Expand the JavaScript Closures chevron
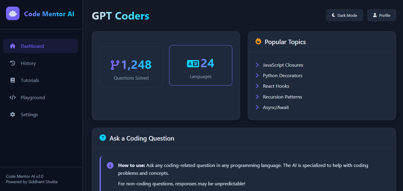The width and height of the screenshot is (403, 191). [257, 65]
